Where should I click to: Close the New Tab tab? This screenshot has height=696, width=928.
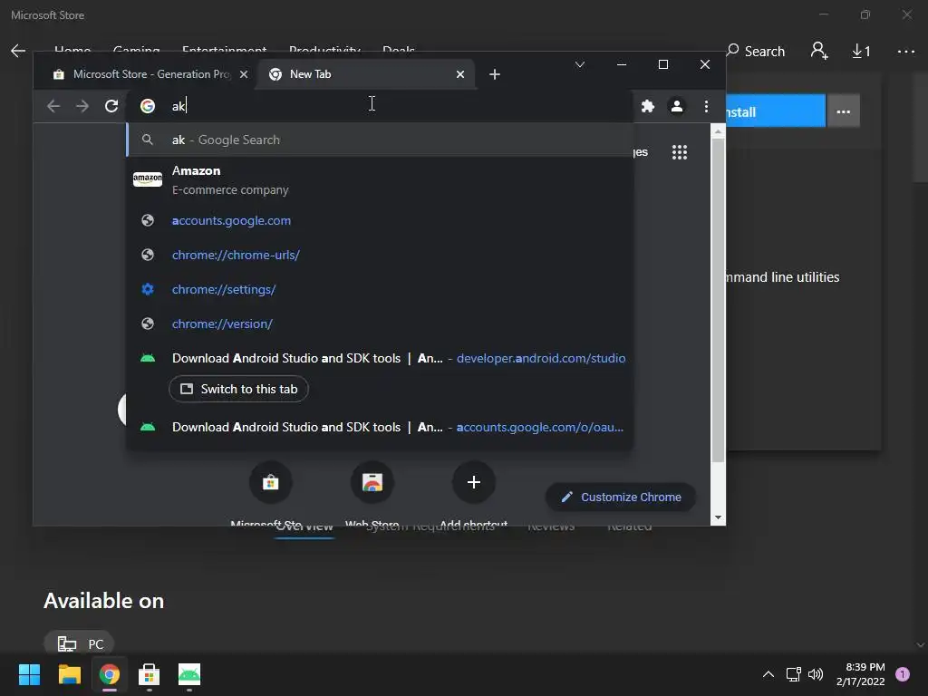coord(459,74)
